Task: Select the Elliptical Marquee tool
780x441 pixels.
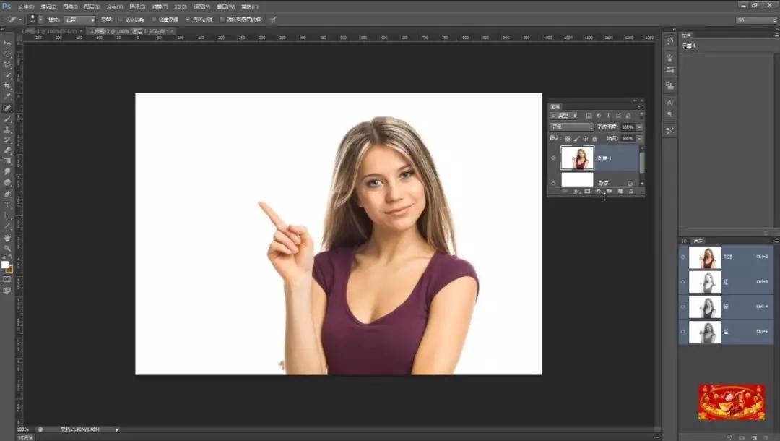Action: [x=7, y=53]
